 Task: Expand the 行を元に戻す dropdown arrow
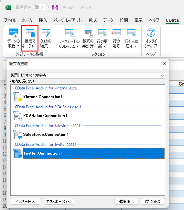[x=135, y=46]
